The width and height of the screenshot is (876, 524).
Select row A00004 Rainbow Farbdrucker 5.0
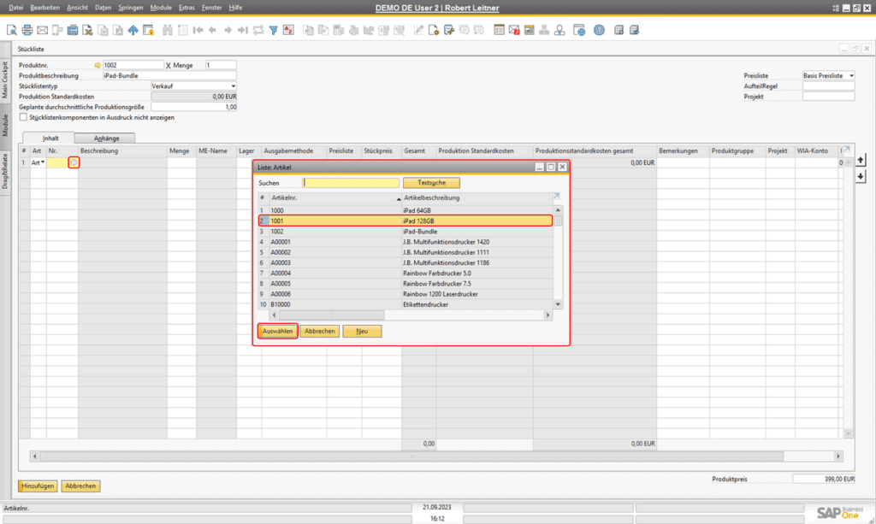pyautogui.click(x=405, y=274)
